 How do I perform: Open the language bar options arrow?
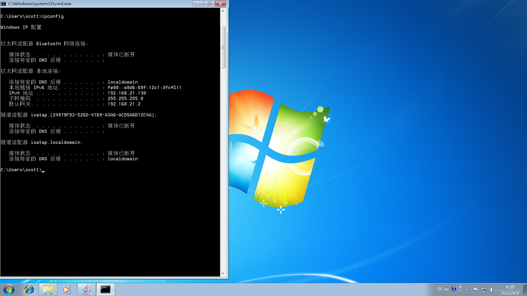(460, 291)
